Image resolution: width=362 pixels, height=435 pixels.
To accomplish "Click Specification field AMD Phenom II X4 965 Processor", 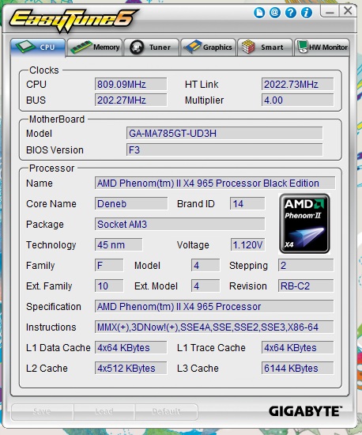I will 214,306.
